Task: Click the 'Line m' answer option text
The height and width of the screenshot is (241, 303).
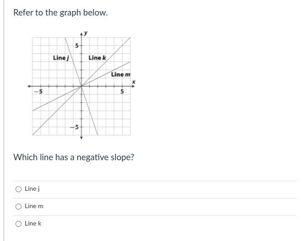Action: coord(34,206)
